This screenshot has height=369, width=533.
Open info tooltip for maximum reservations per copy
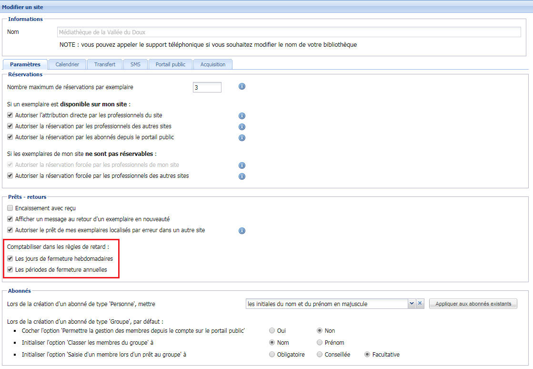click(242, 87)
